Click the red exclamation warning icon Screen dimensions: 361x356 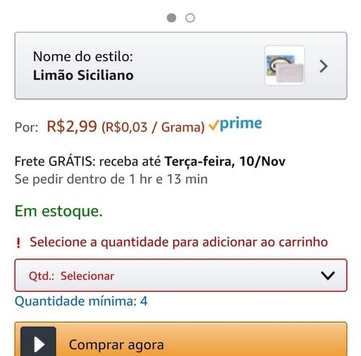click(18, 243)
